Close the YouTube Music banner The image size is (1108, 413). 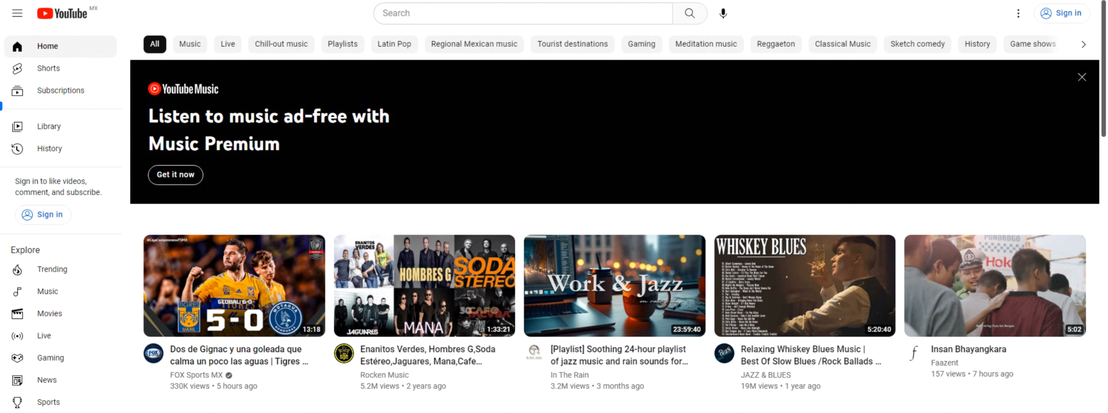[1081, 77]
